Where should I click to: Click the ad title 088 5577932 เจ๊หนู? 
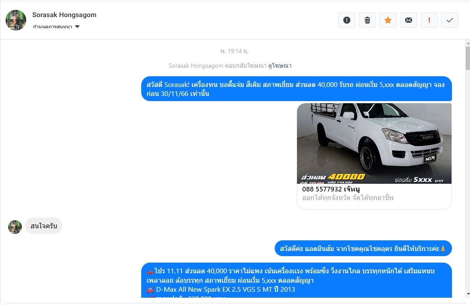tap(331, 189)
